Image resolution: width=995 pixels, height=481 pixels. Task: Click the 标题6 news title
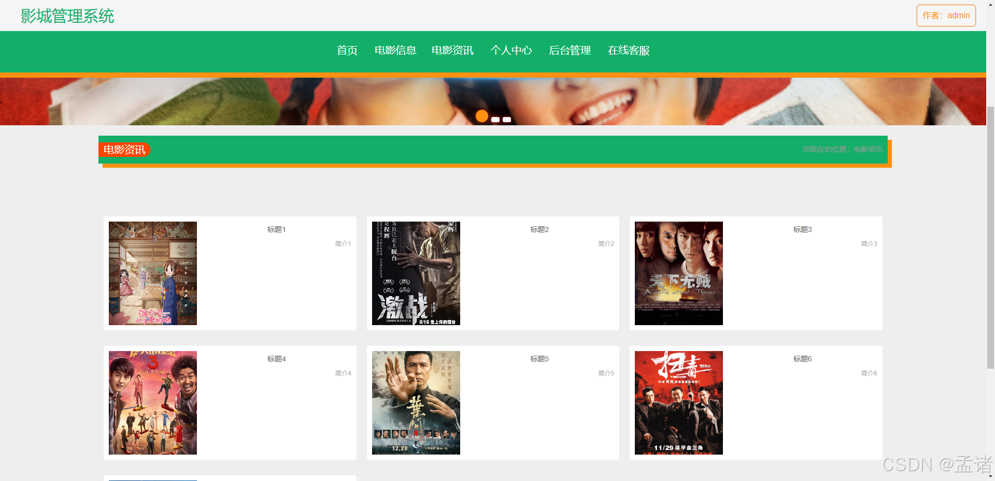click(802, 359)
